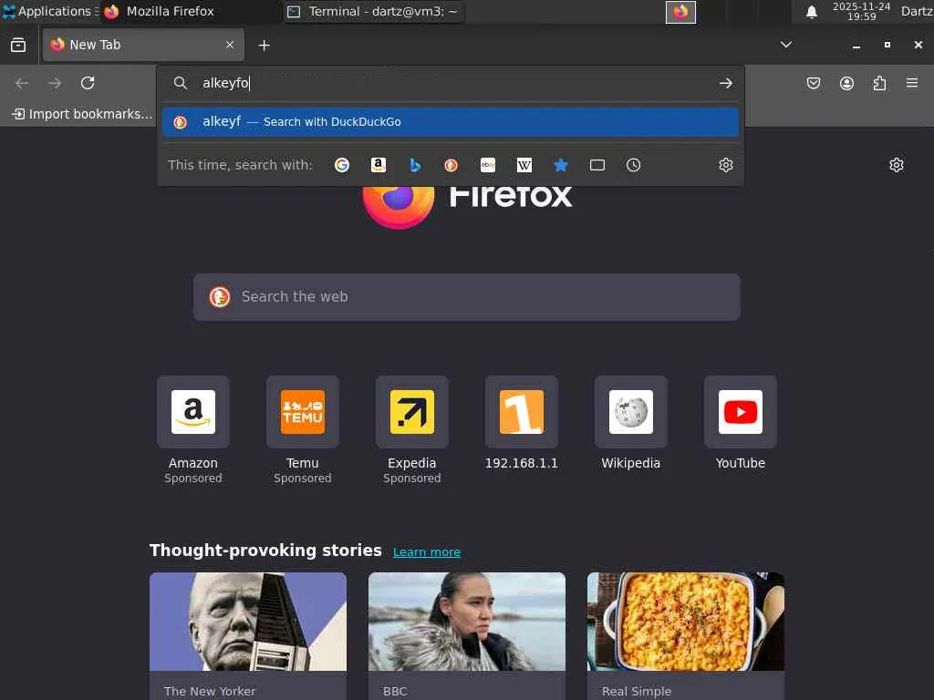Click the Search the web box
The height and width of the screenshot is (700, 934).
pos(467,297)
